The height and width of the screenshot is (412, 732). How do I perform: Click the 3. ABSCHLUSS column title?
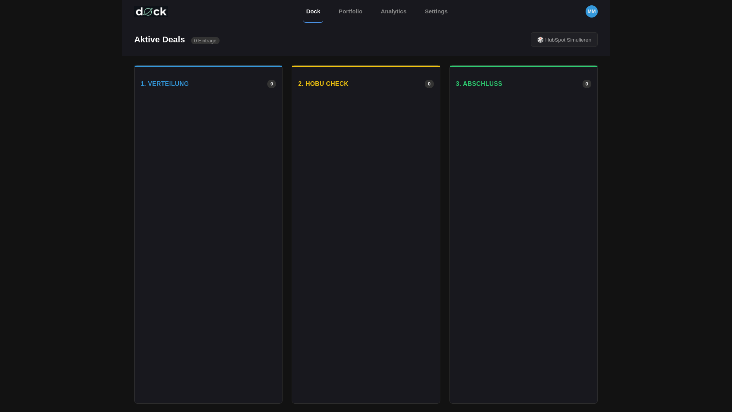479,84
